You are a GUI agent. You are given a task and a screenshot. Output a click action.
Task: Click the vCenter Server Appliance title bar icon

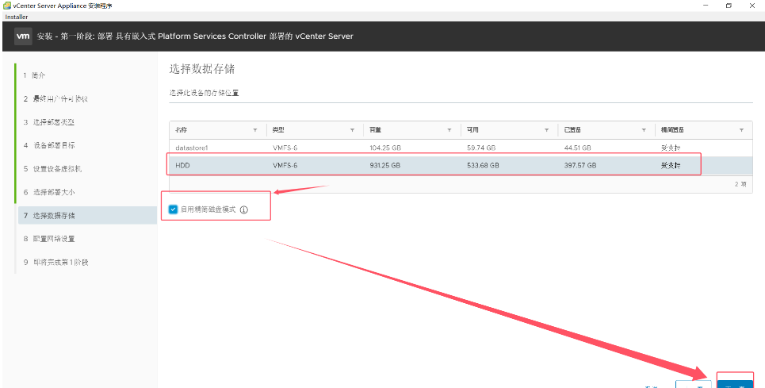point(7,6)
